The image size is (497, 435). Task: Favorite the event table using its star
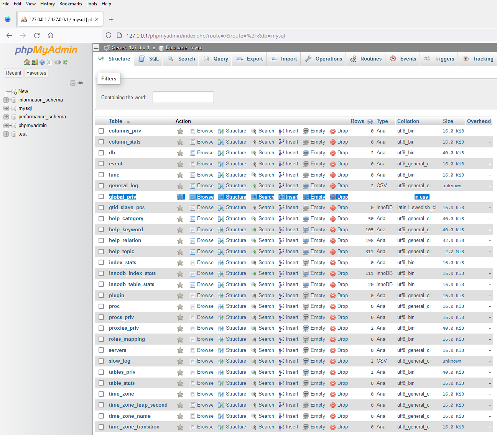coord(180,164)
